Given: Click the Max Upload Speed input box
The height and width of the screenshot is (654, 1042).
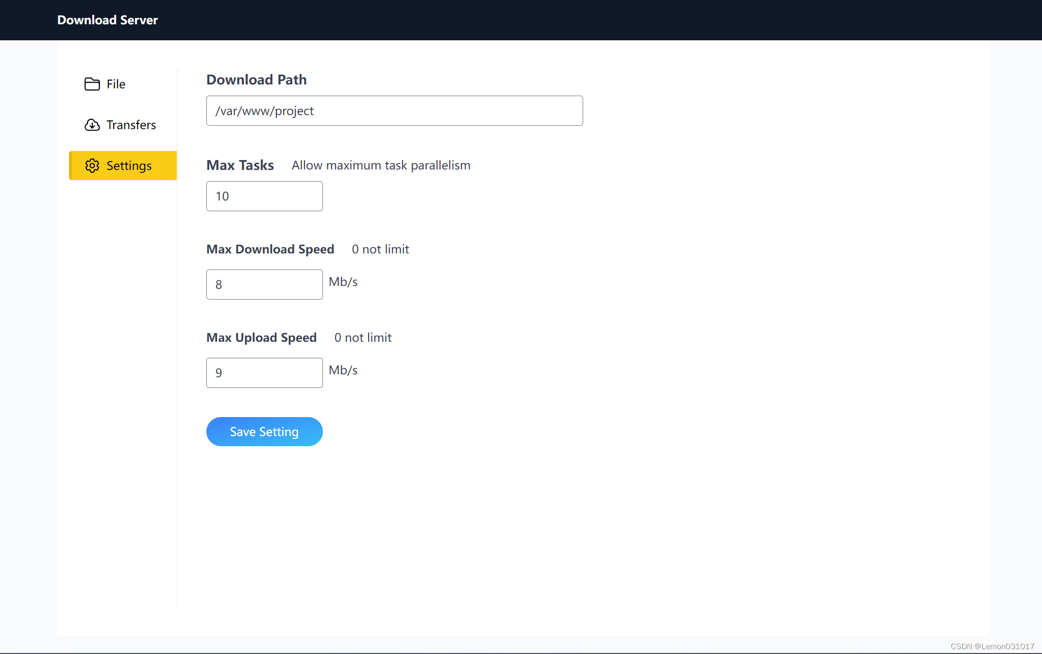Looking at the screenshot, I should (x=264, y=373).
